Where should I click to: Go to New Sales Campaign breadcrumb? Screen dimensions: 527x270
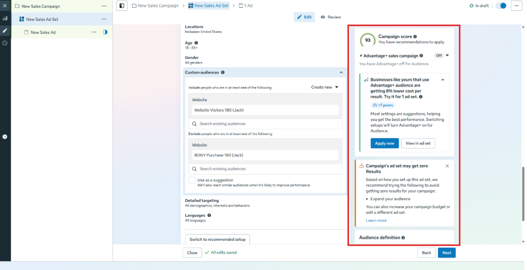155,6
